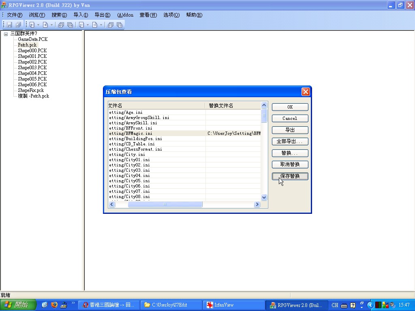Open Firefox from the quick launch bar
This screenshot has width=415, height=311.
pos(54,305)
